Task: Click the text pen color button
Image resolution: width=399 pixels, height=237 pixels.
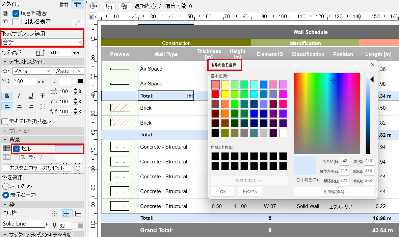Action: coord(79,81)
